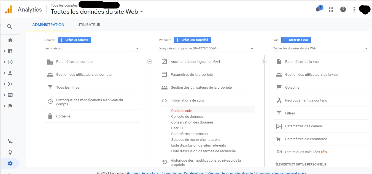
Task: Open the Acquisition branching icon
Action: pos(10,84)
